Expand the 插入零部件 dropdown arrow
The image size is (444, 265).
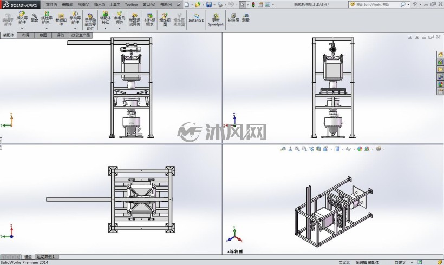coord(22,28)
